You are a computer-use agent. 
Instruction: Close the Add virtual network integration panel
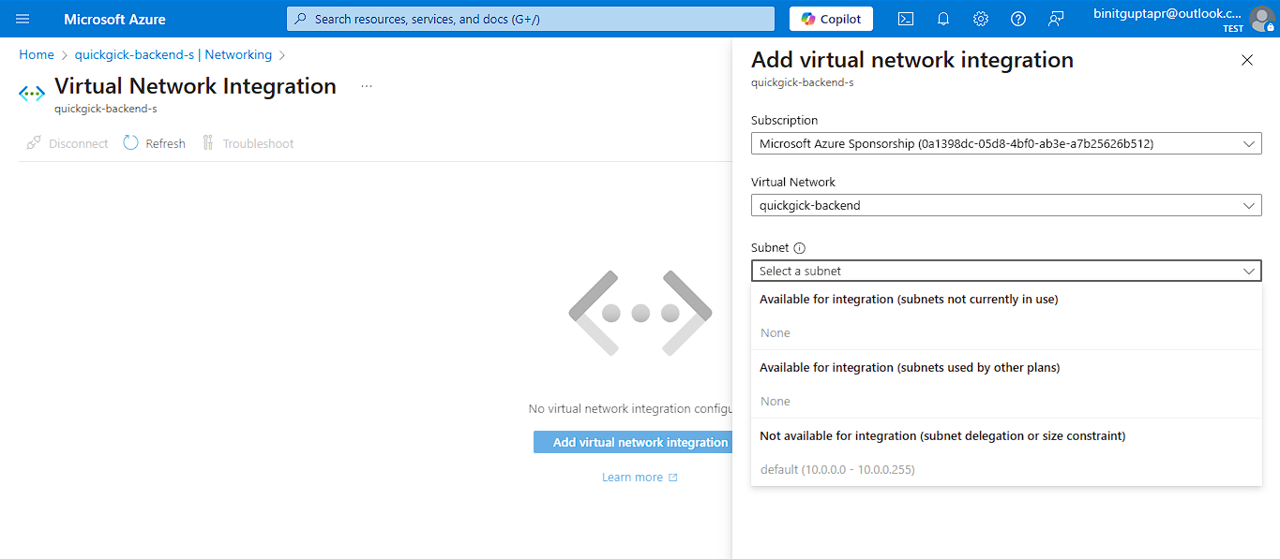[x=1246, y=60]
